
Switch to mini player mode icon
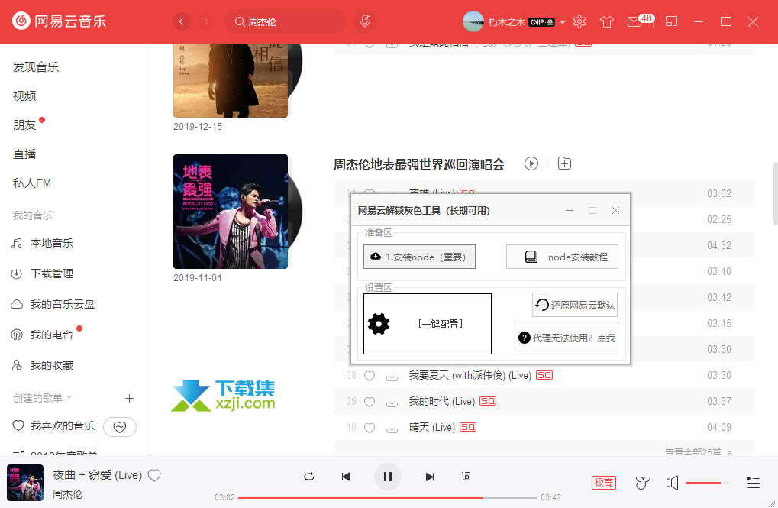coord(671,21)
